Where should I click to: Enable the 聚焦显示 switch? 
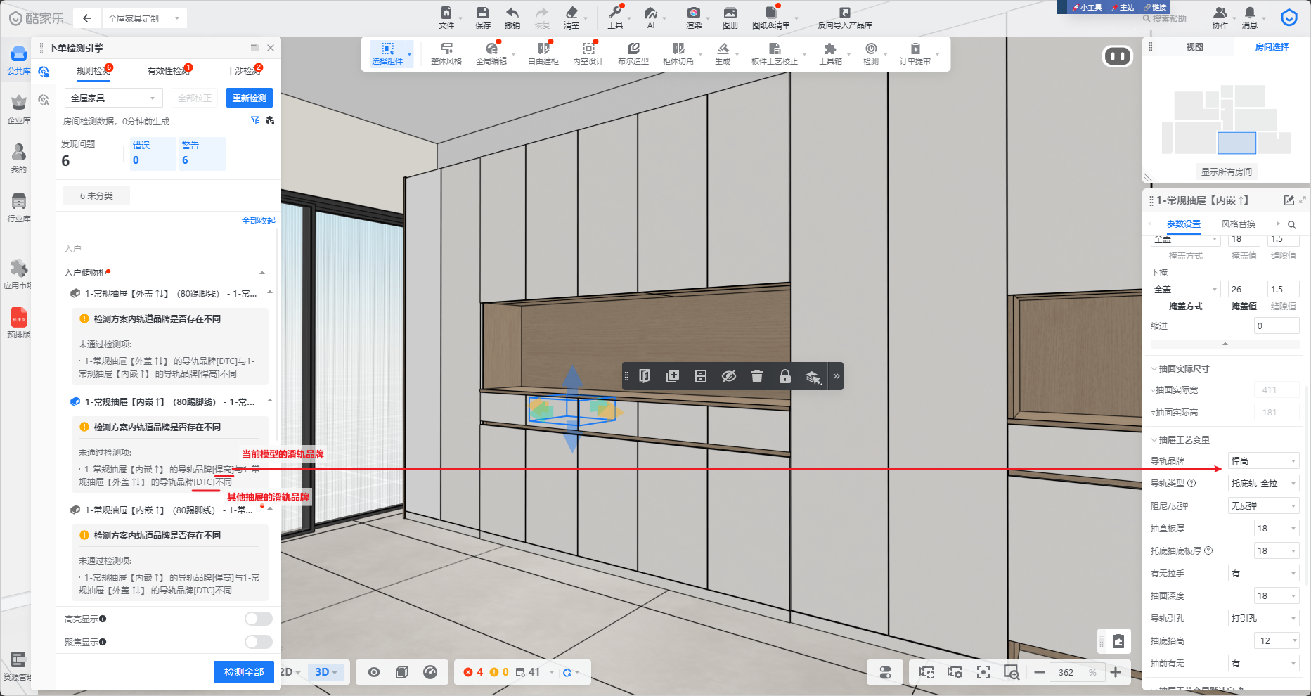[x=258, y=642]
